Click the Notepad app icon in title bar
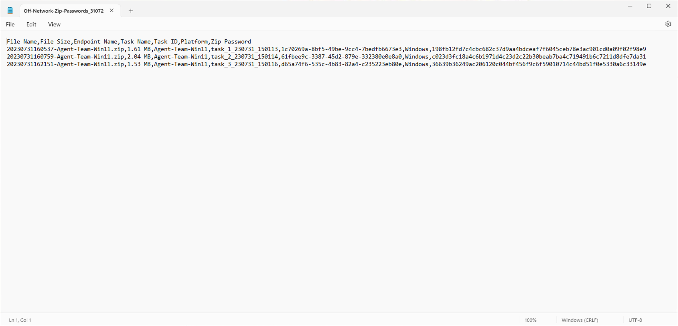Screen dimensions: 678x326 (x=10, y=11)
